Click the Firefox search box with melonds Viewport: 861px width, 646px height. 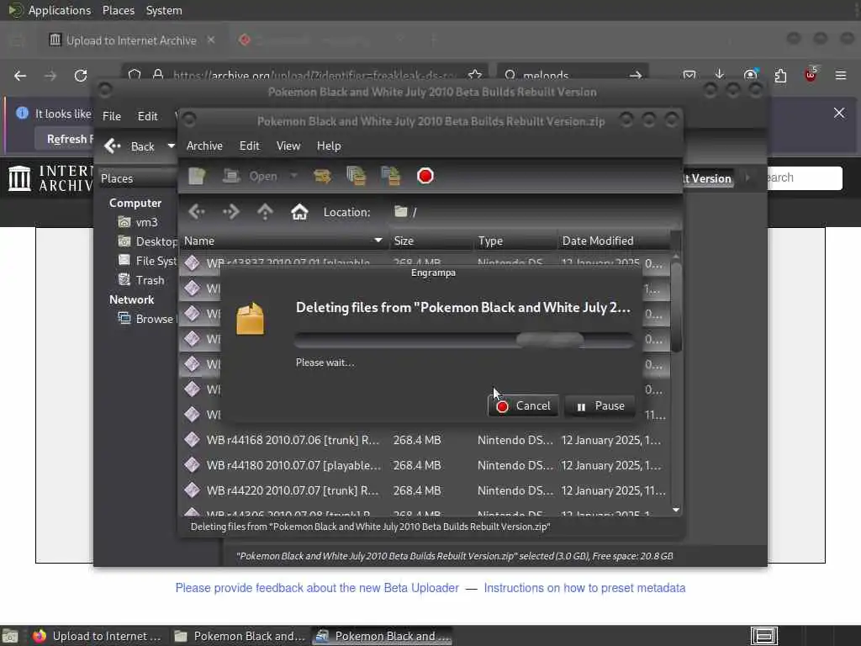573,75
